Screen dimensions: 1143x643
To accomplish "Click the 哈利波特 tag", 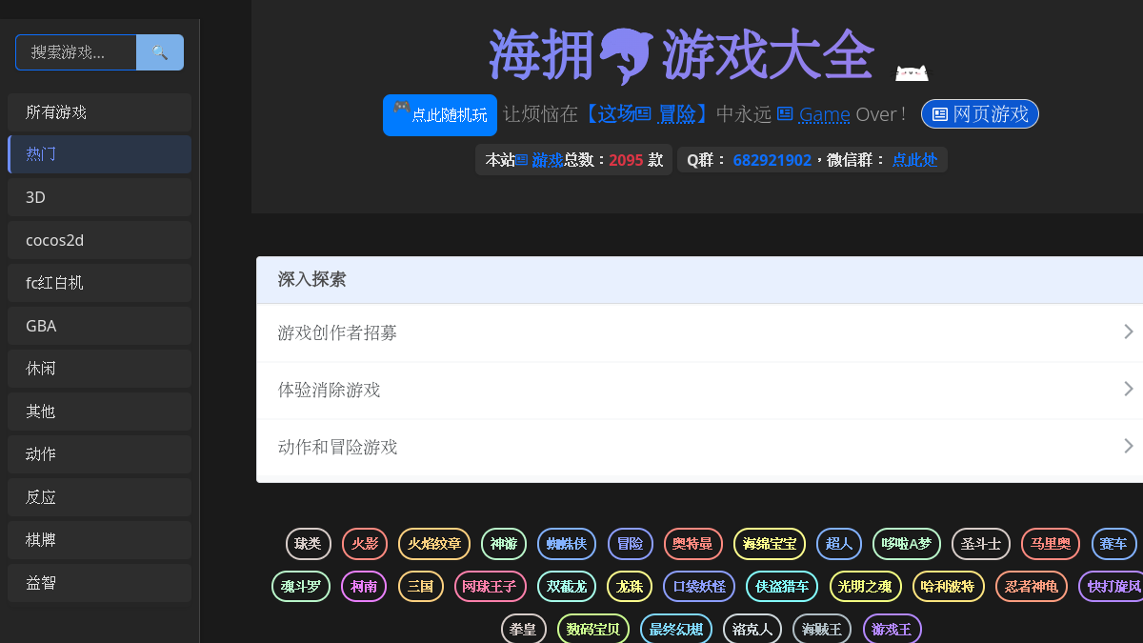I will pyautogui.click(x=948, y=586).
